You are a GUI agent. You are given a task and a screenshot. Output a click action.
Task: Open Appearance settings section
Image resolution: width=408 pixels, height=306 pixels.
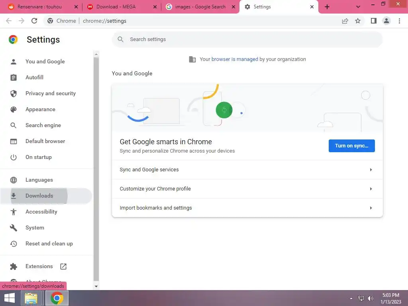(46, 110)
